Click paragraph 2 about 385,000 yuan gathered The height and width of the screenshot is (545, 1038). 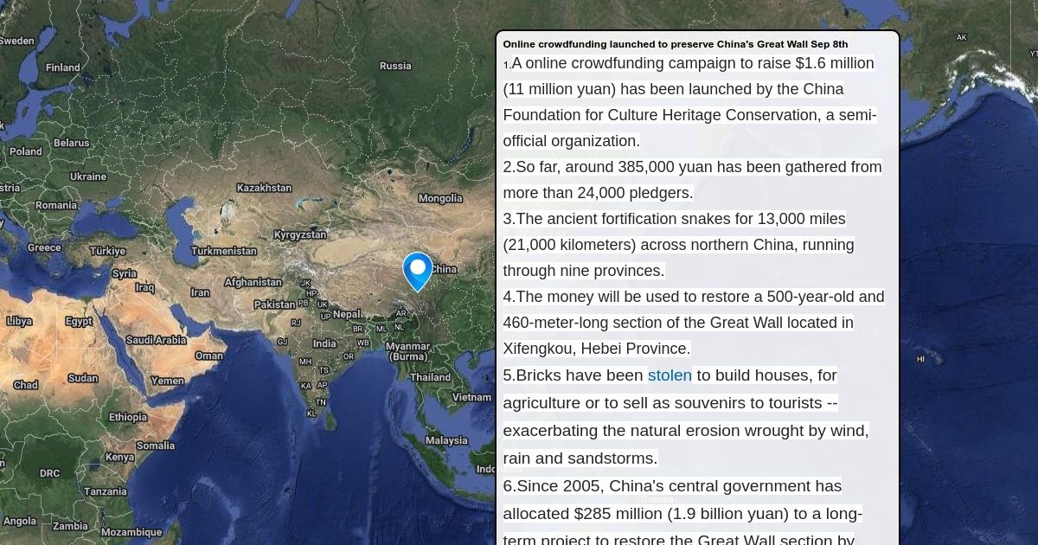pyautogui.click(x=693, y=180)
